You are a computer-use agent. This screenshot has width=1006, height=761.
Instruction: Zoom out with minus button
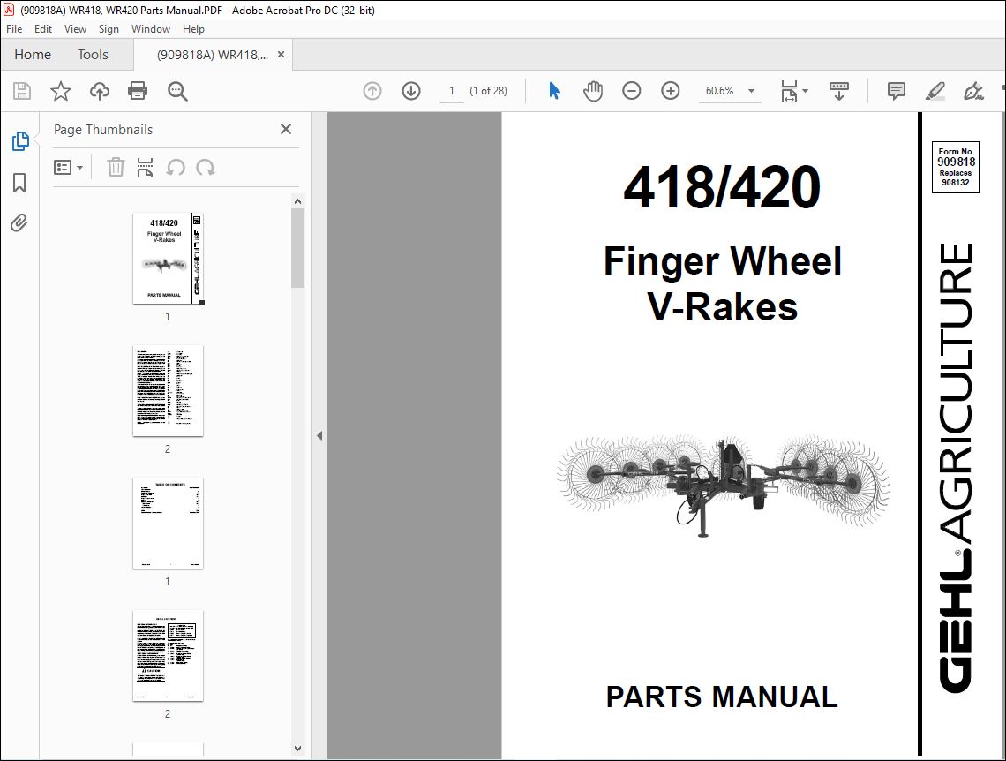point(631,91)
